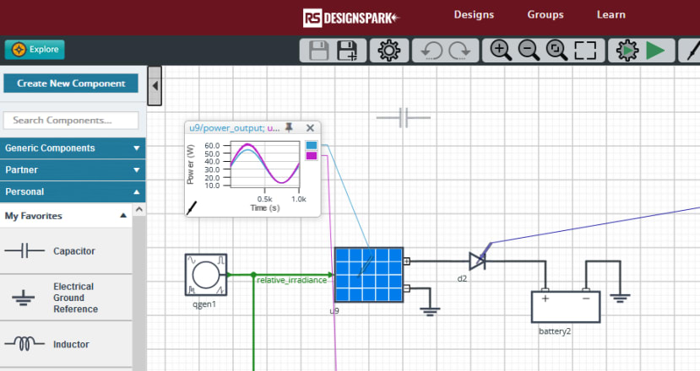Click the probe tool icon in toolbar
Image resolution: width=700 pixels, height=371 pixels.
pos(693,51)
